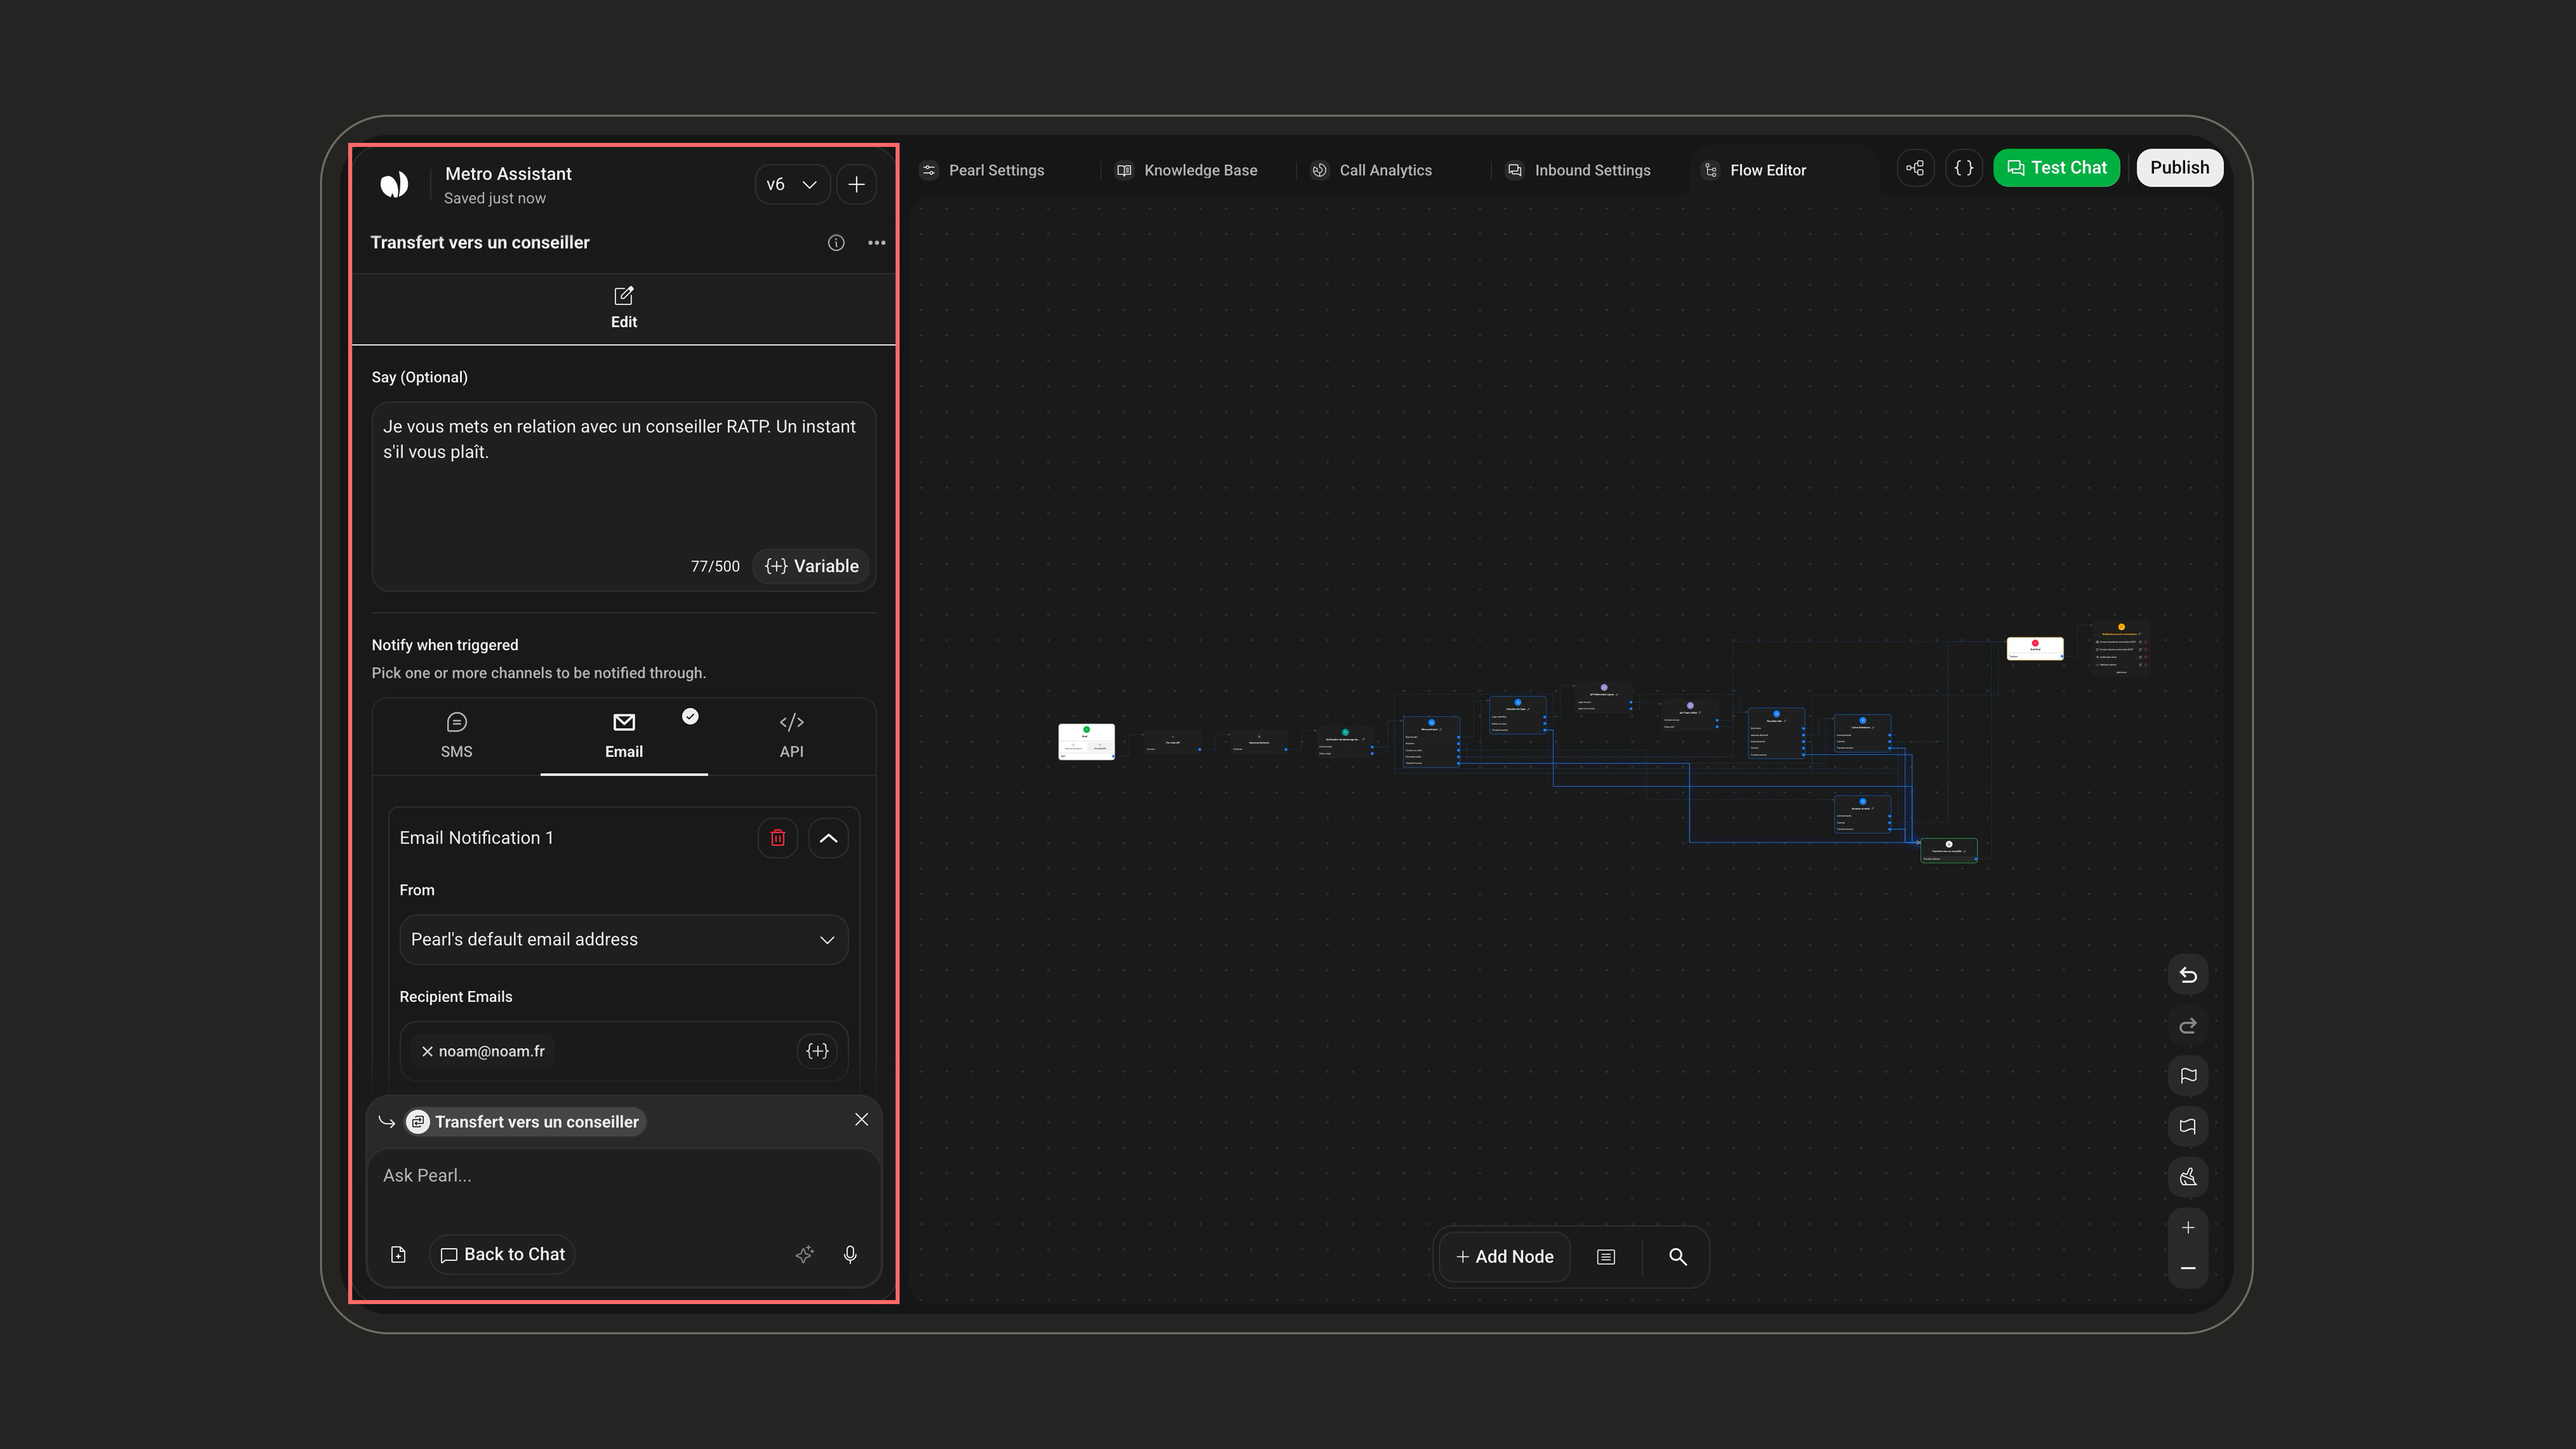
Task: Open the curly braces variables icon
Action: [1964, 168]
